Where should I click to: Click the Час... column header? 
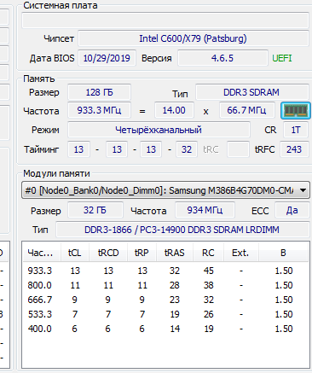(x=42, y=253)
